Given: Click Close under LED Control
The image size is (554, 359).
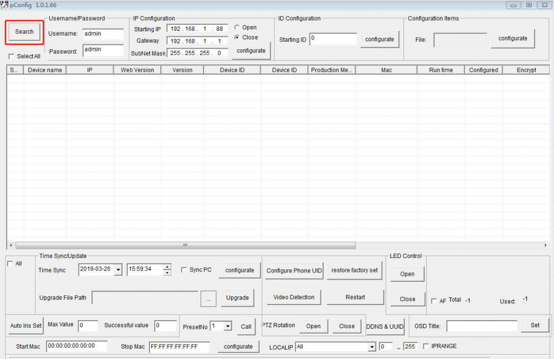Looking at the screenshot, I should 407,299.
